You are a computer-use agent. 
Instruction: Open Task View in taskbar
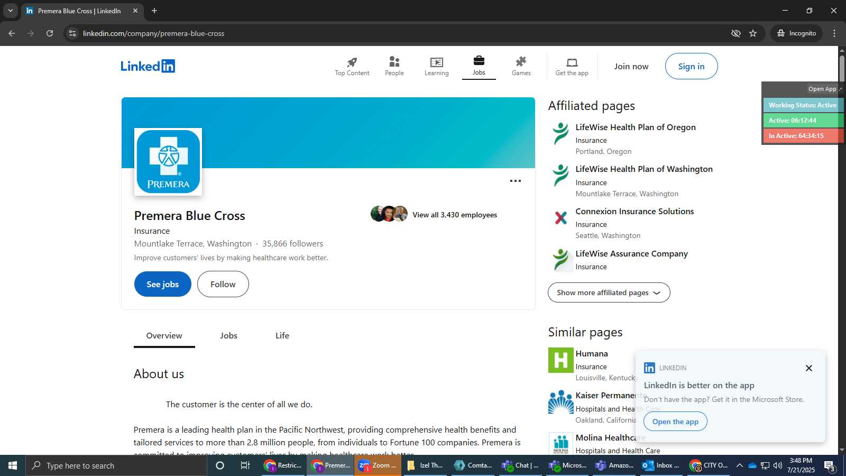[x=245, y=465]
